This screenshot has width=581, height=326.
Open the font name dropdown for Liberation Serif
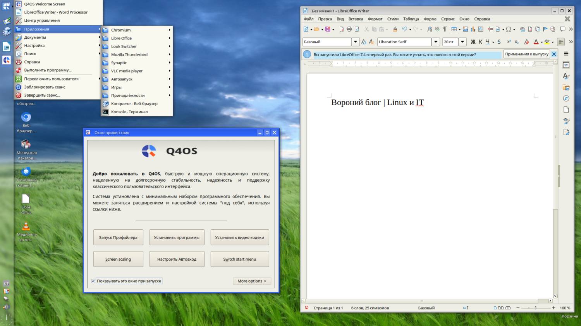pos(436,42)
